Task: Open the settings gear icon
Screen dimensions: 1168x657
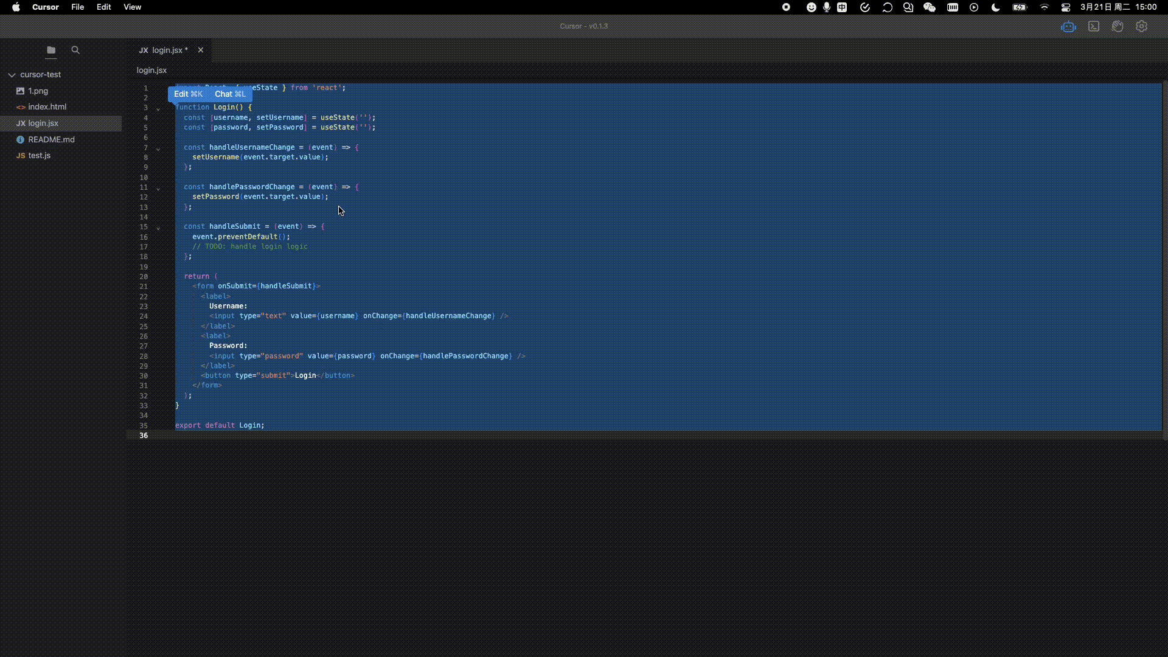Action: (x=1142, y=27)
